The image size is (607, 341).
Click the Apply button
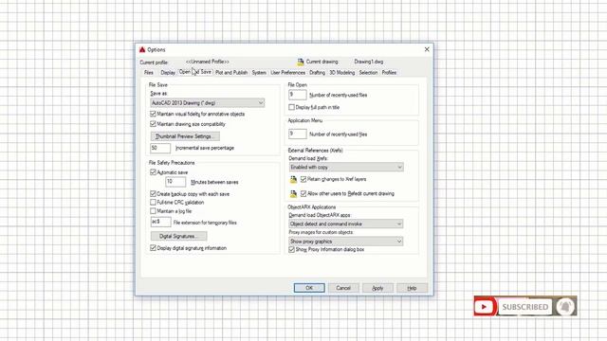[x=377, y=288]
